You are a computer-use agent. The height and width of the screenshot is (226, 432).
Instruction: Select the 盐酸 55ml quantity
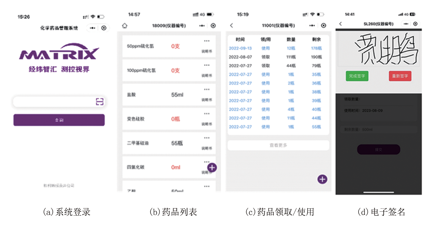tap(177, 95)
